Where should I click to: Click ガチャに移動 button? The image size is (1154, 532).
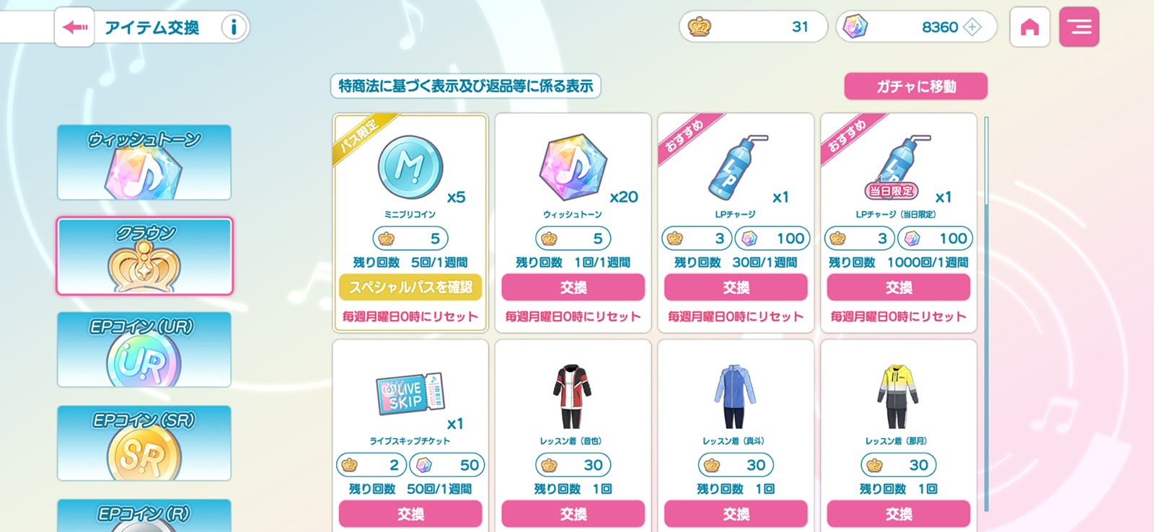tap(916, 87)
